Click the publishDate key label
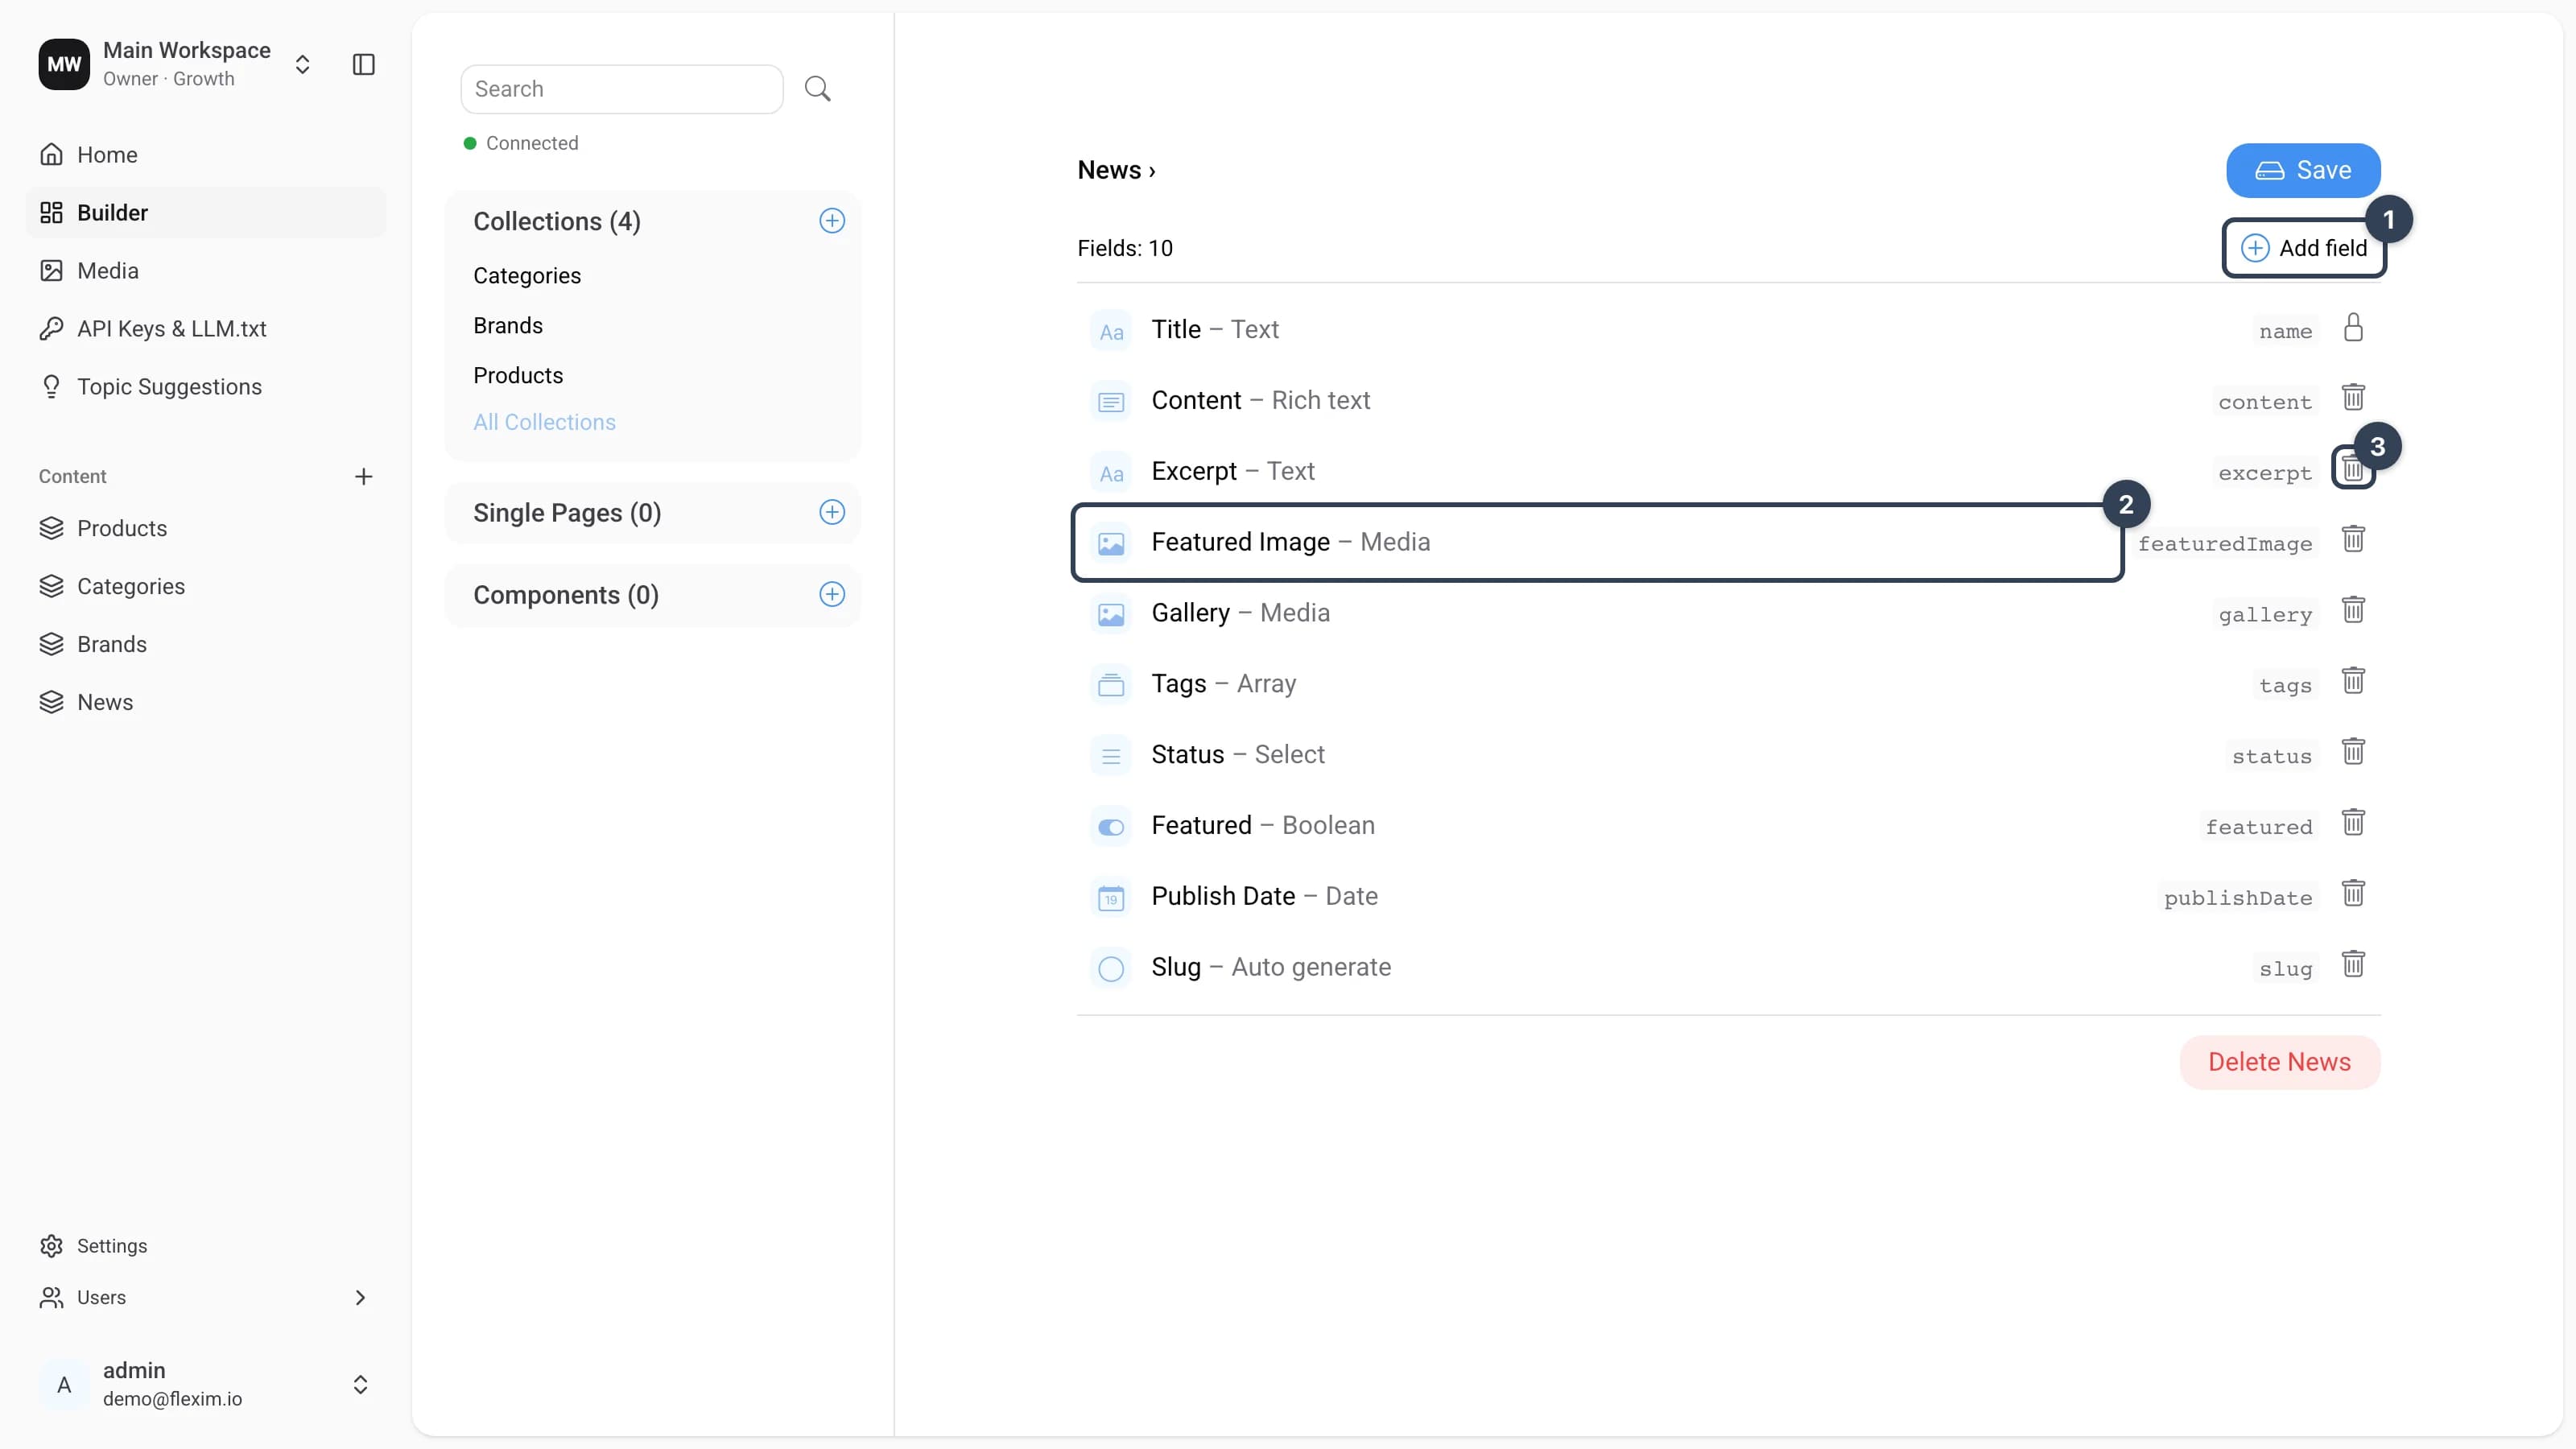Viewport: 2576px width, 1449px height. [2238, 898]
